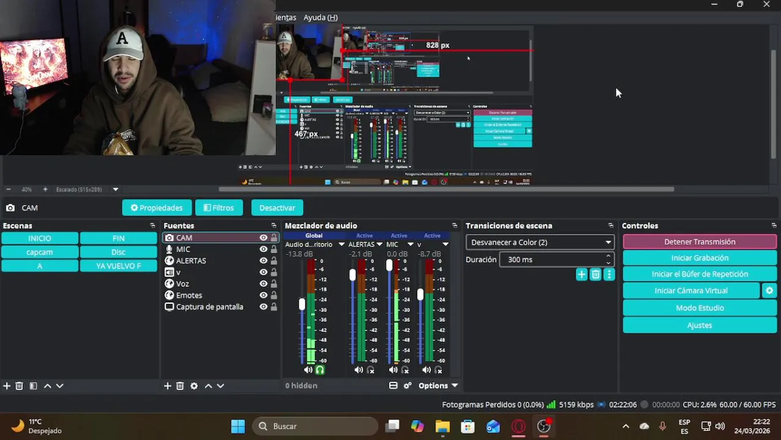
Task: Switch audio mixer layout icon
Action: click(393, 386)
